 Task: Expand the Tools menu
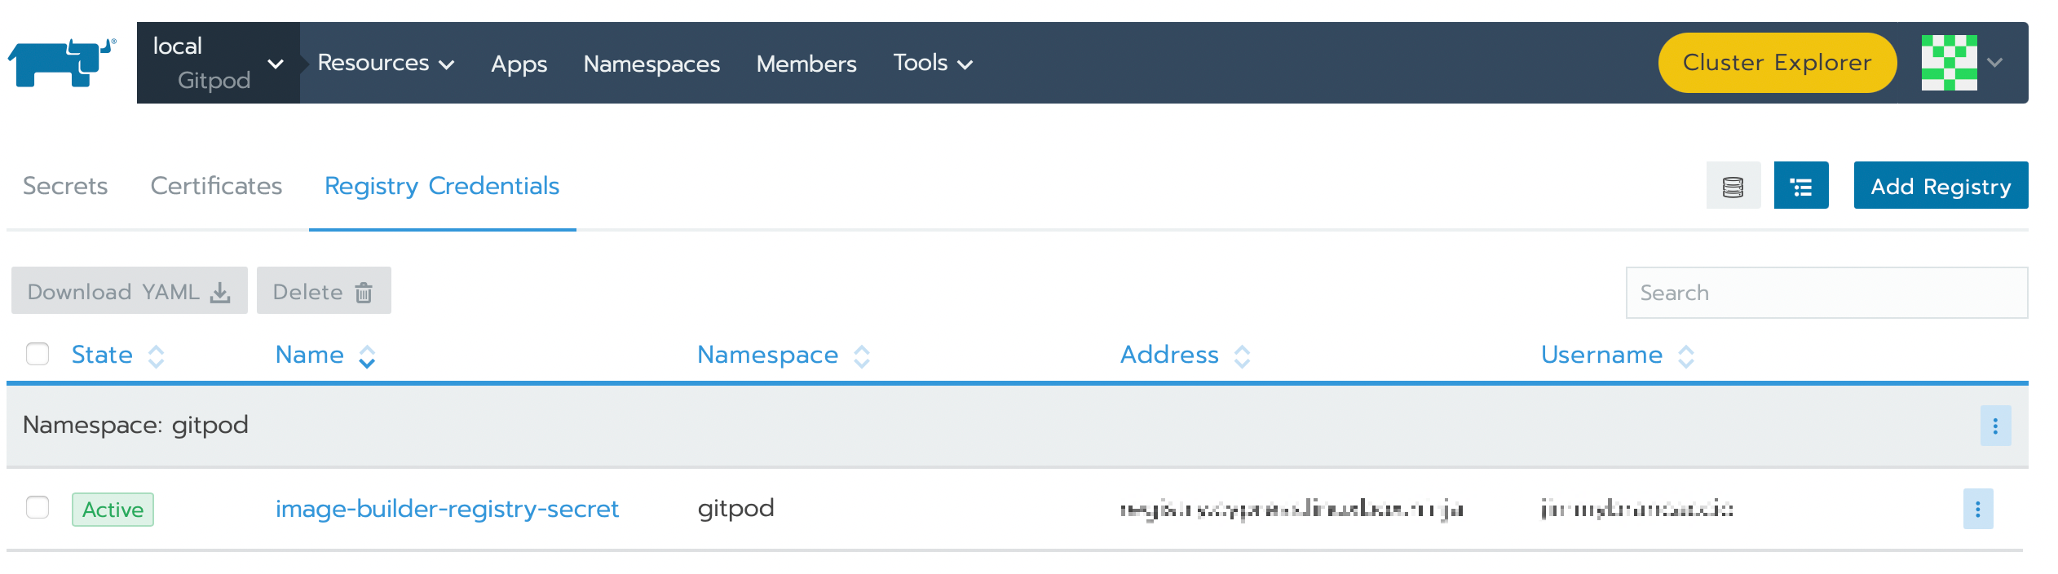[x=933, y=63]
